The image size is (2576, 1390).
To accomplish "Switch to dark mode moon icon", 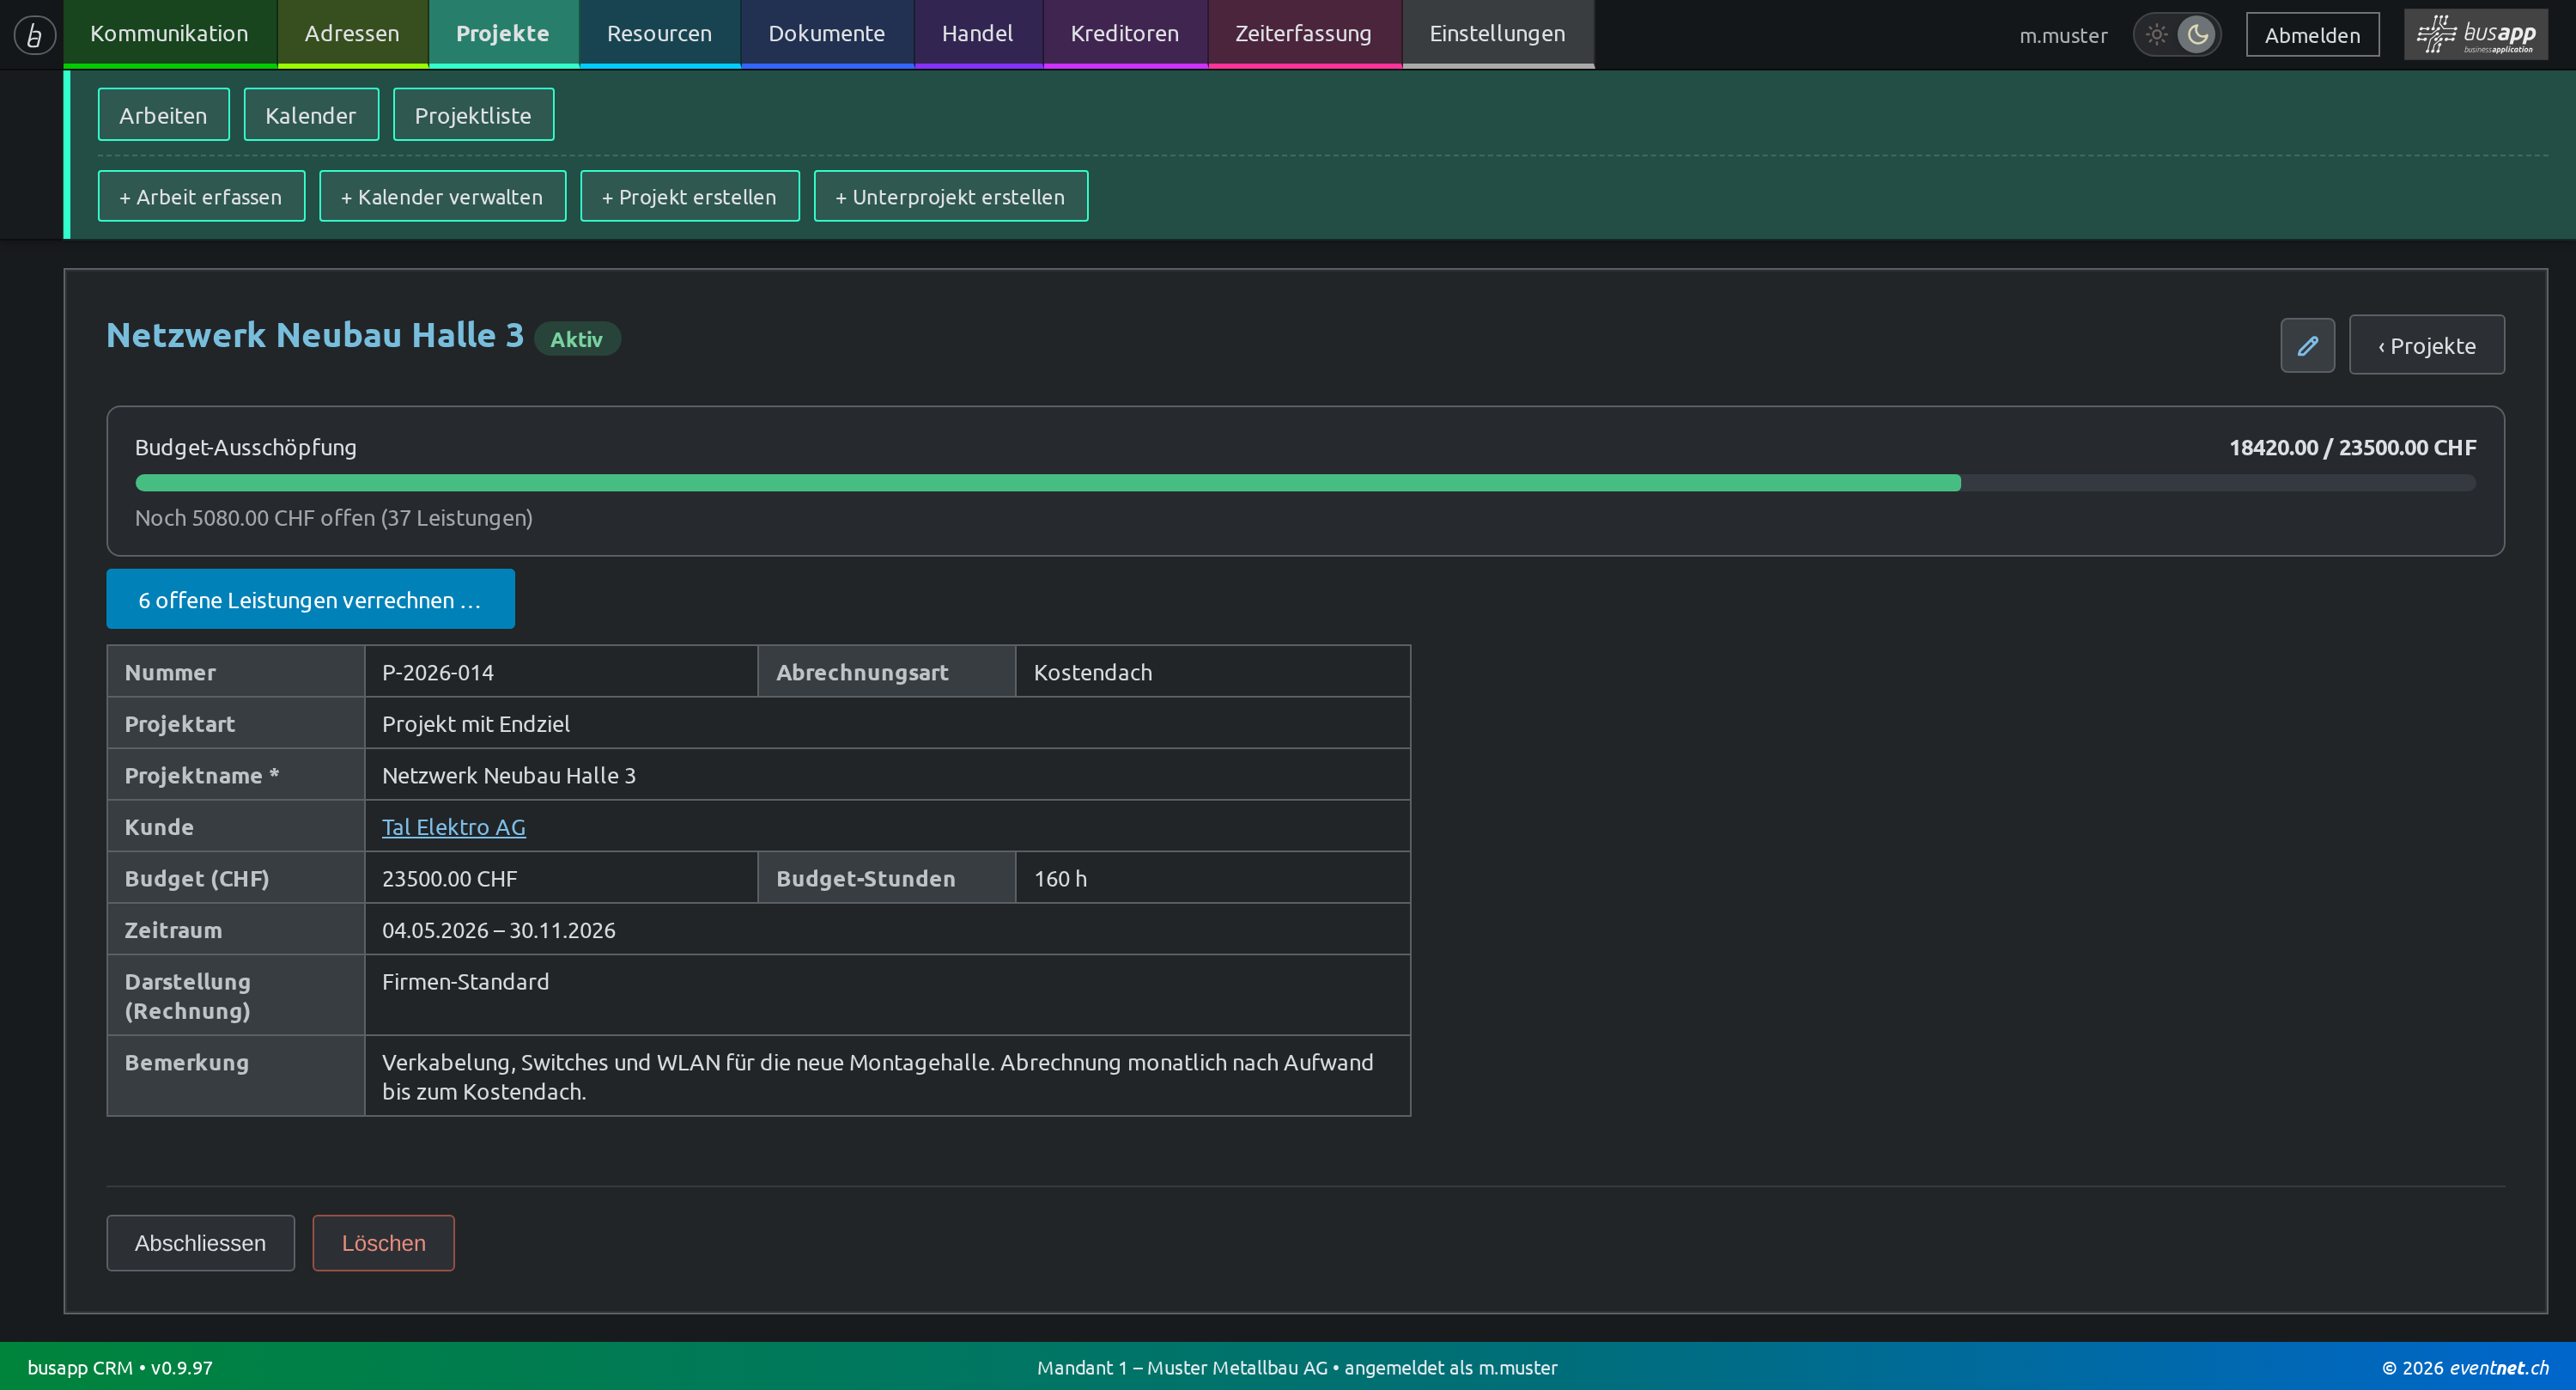I will (2197, 35).
